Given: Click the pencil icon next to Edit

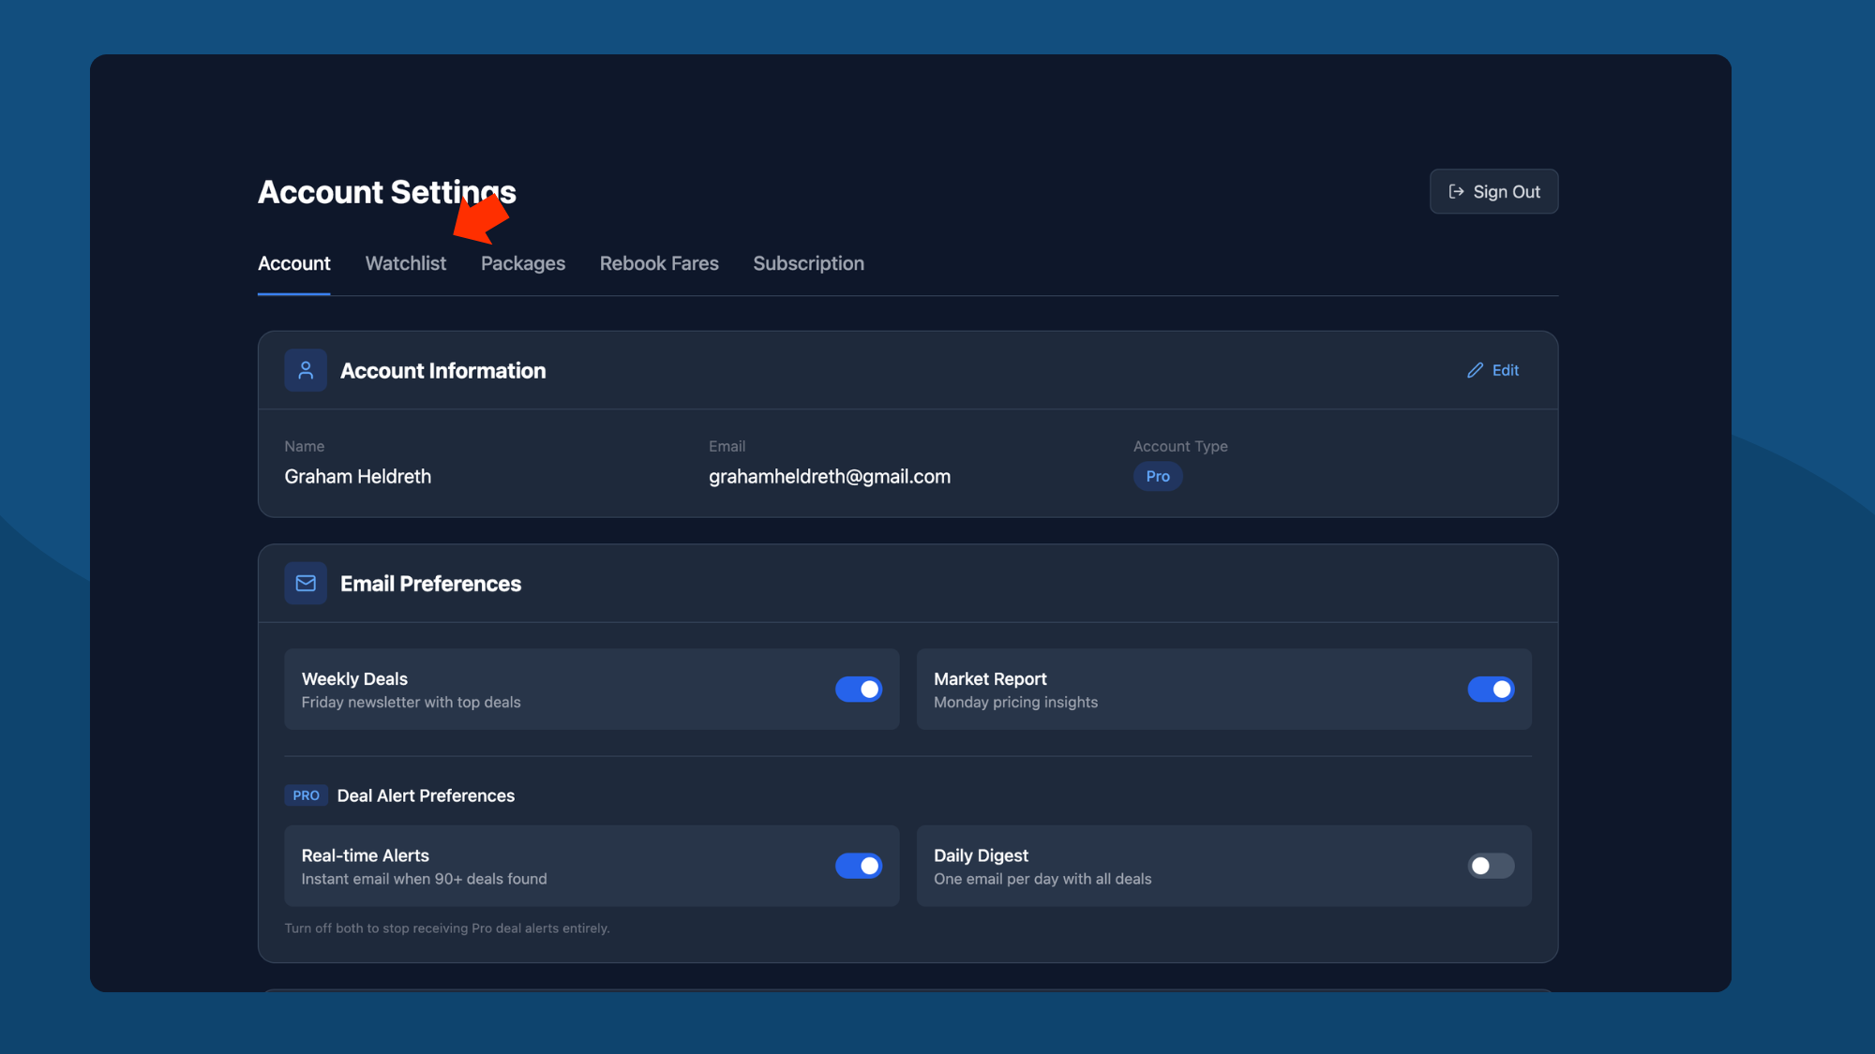Looking at the screenshot, I should click(x=1475, y=370).
